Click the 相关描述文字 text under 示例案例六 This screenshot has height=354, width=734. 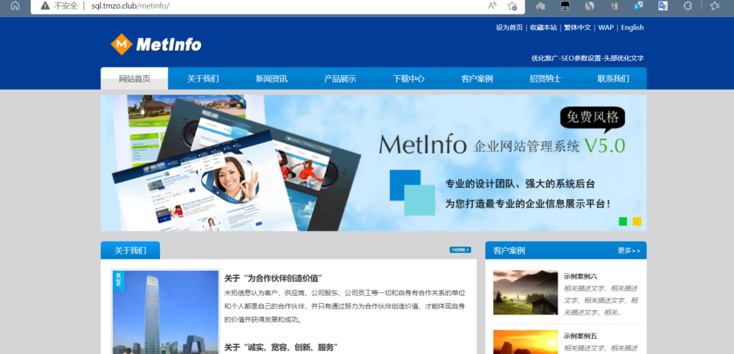click(x=601, y=300)
